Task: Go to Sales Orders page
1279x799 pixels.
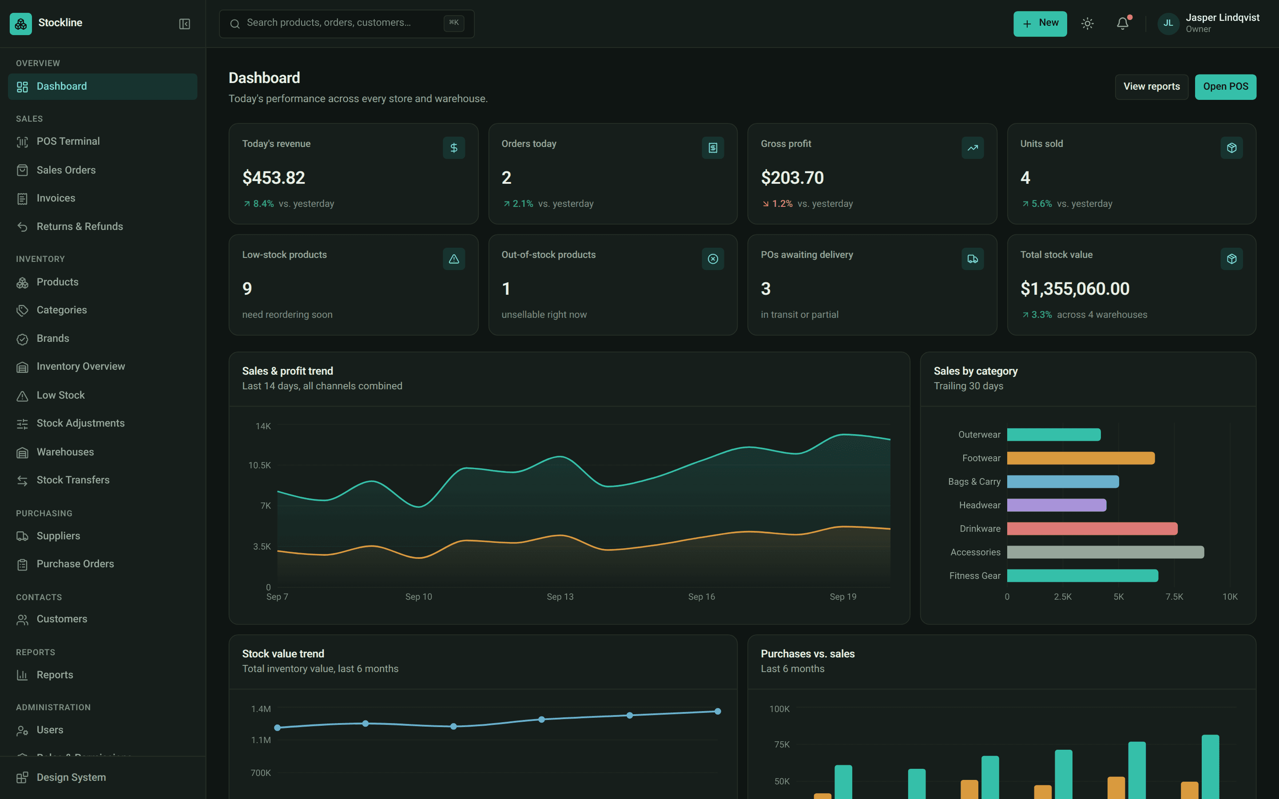Action: point(103,170)
